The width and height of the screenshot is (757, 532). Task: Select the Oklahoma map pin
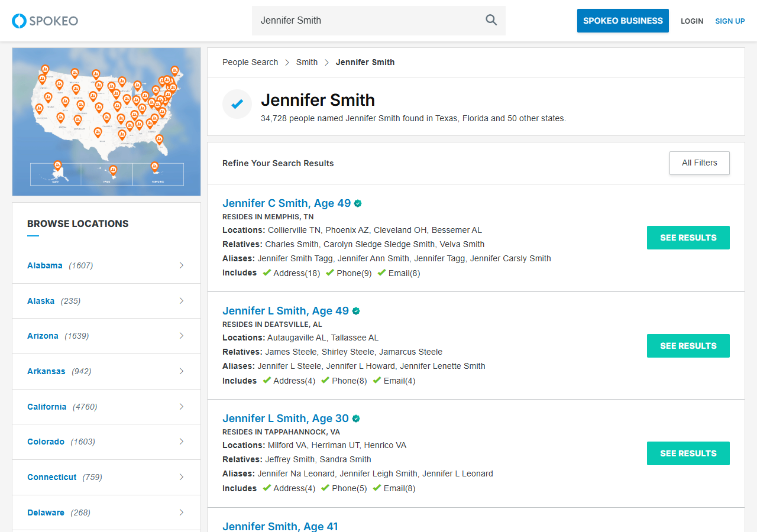(107, 118)
